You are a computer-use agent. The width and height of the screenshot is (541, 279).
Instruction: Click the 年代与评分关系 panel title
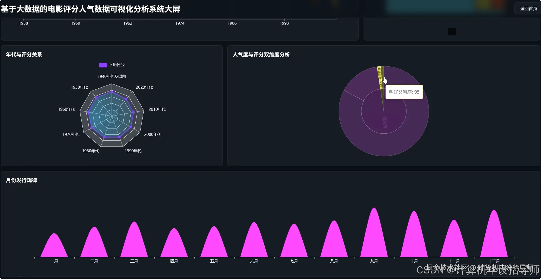click(x=24, y=55)
